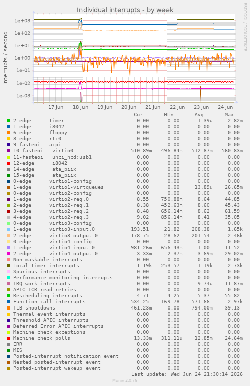Screen dimensions: 250x386
Task: Click the Cur: column header
Action: point(140,115)
